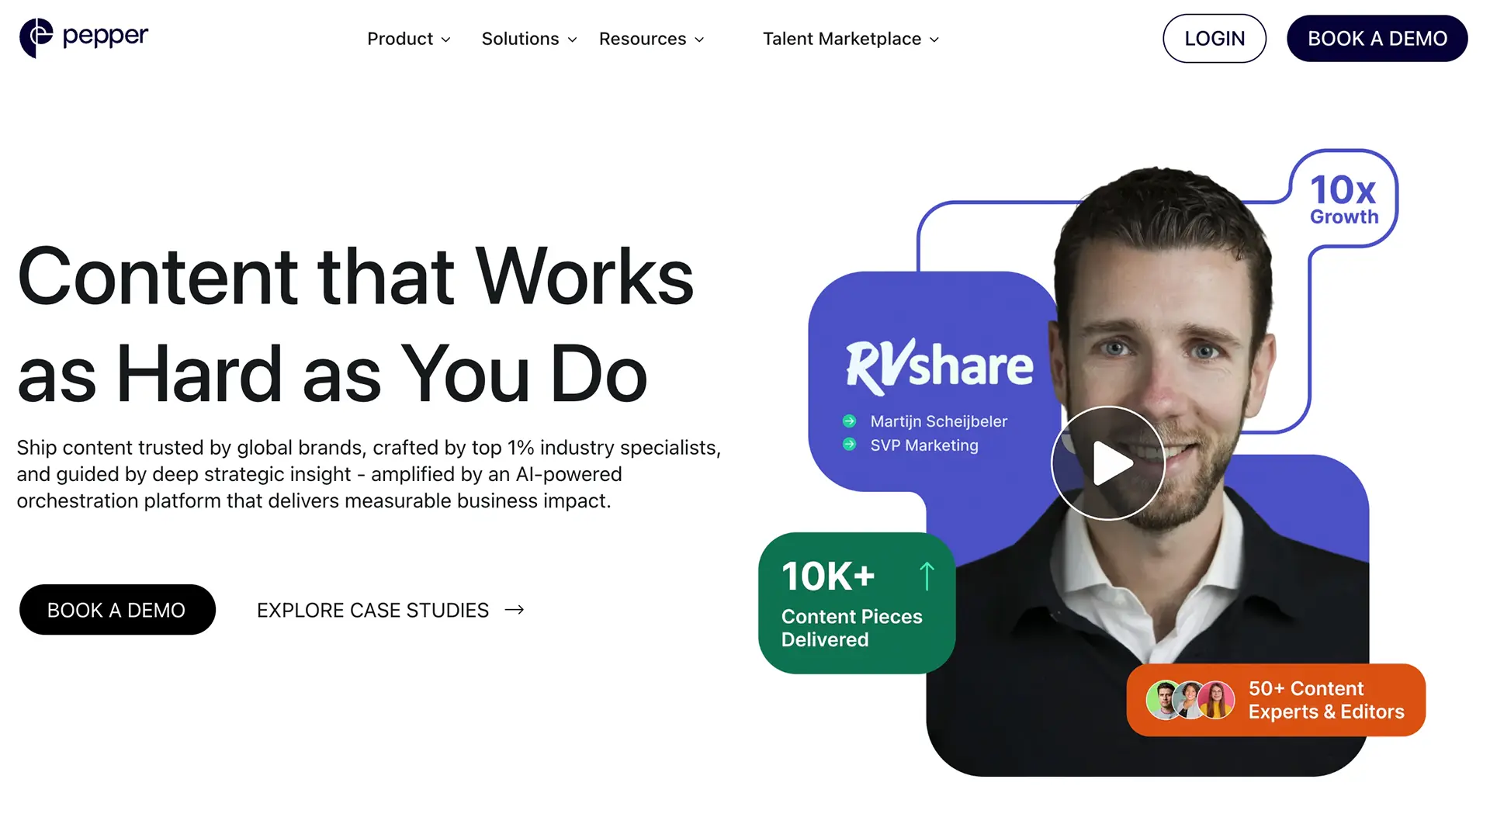Expand the Resources dropdown chevron
The width and height of the screenshot is (1490, 838).
(699, 40)
